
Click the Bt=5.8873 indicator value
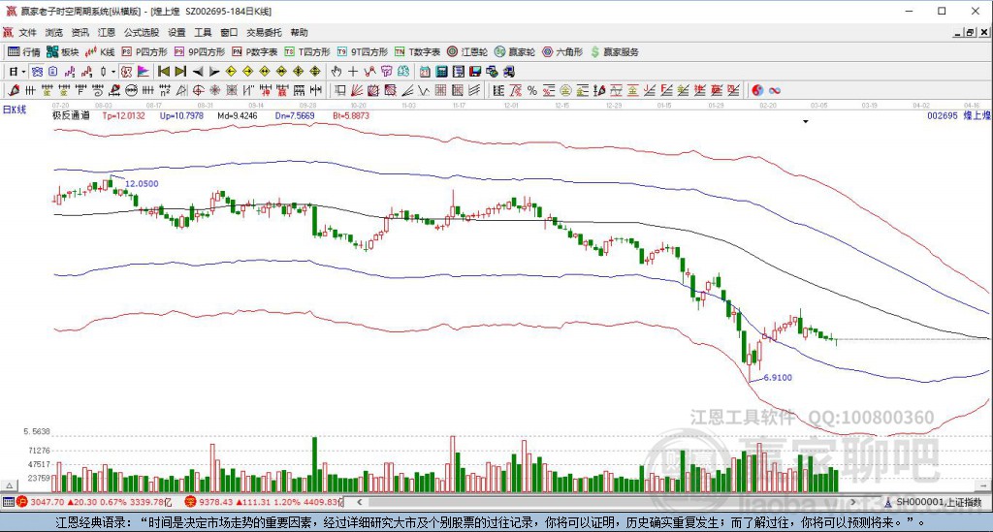click(351, 115)
